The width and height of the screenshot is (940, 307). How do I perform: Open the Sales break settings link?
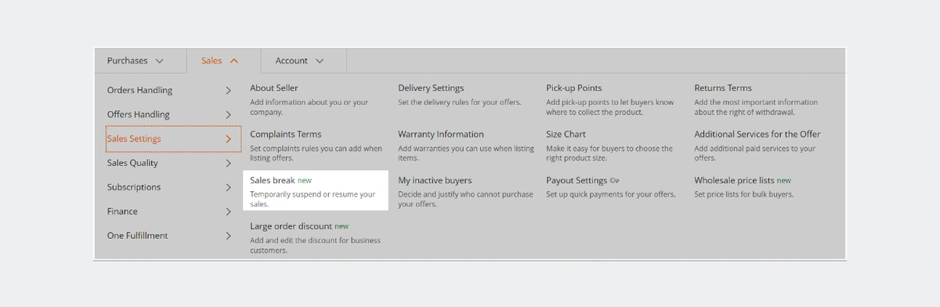point(272,180)
